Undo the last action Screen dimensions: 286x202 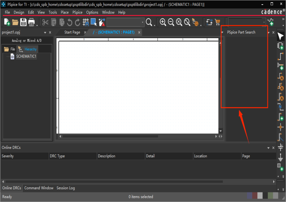(69, 22)
